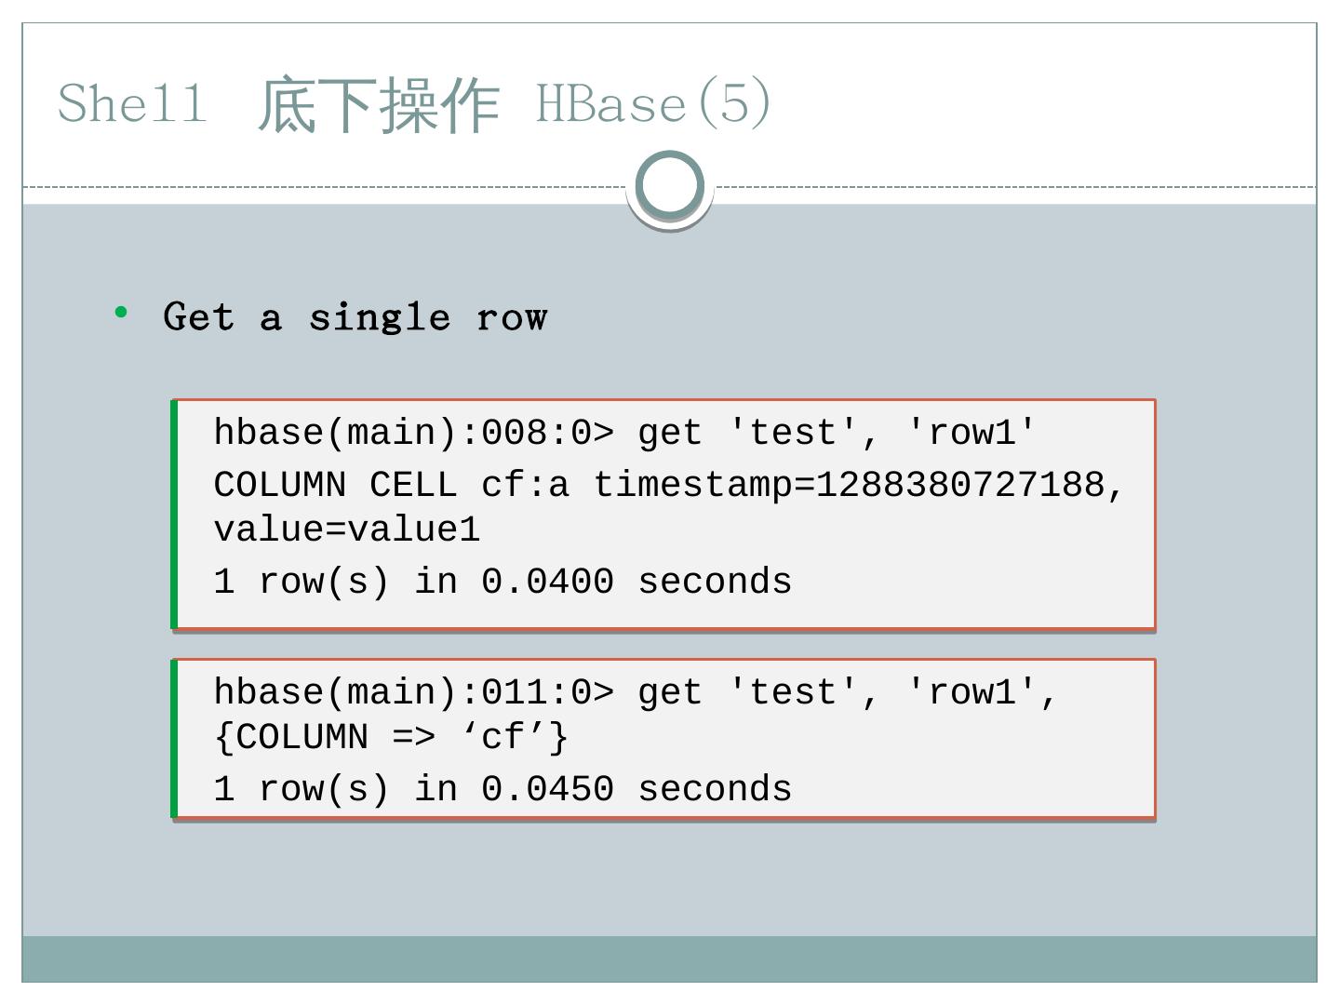Viewport: 1340px width, 1005px height.
Task: Select the word "Shell" in the title
Action: 132,102
